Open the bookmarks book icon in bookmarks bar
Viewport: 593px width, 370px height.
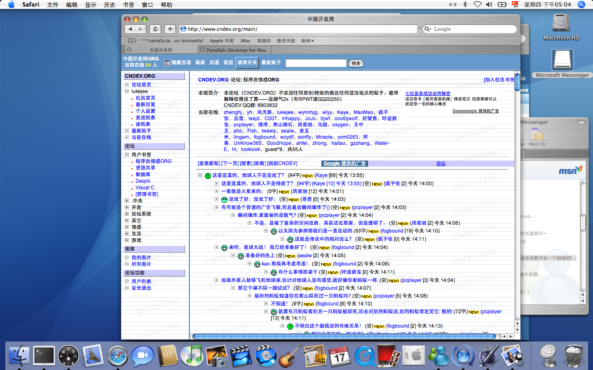pos(131,41)
